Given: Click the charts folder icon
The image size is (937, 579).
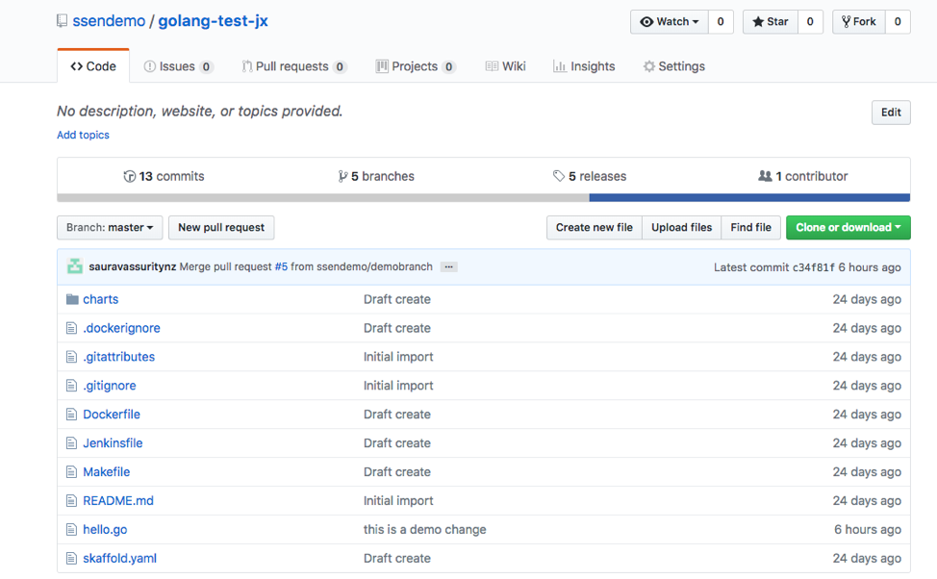Looking at the screenshot, I should pos(72,299).
